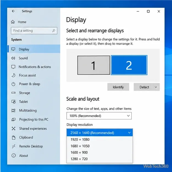Click the back arrow in Settings
The height and width of the screenshot is (172, 172).
(13, 11)
